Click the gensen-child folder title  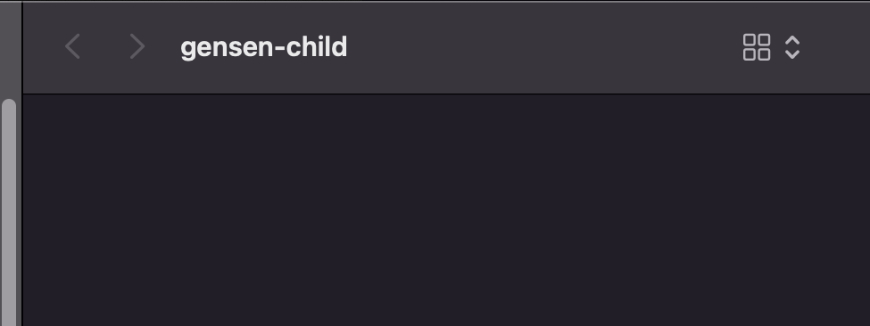(263, 47)
